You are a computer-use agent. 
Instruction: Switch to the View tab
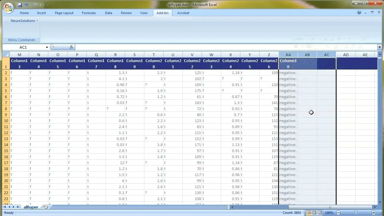coord(144,13)
